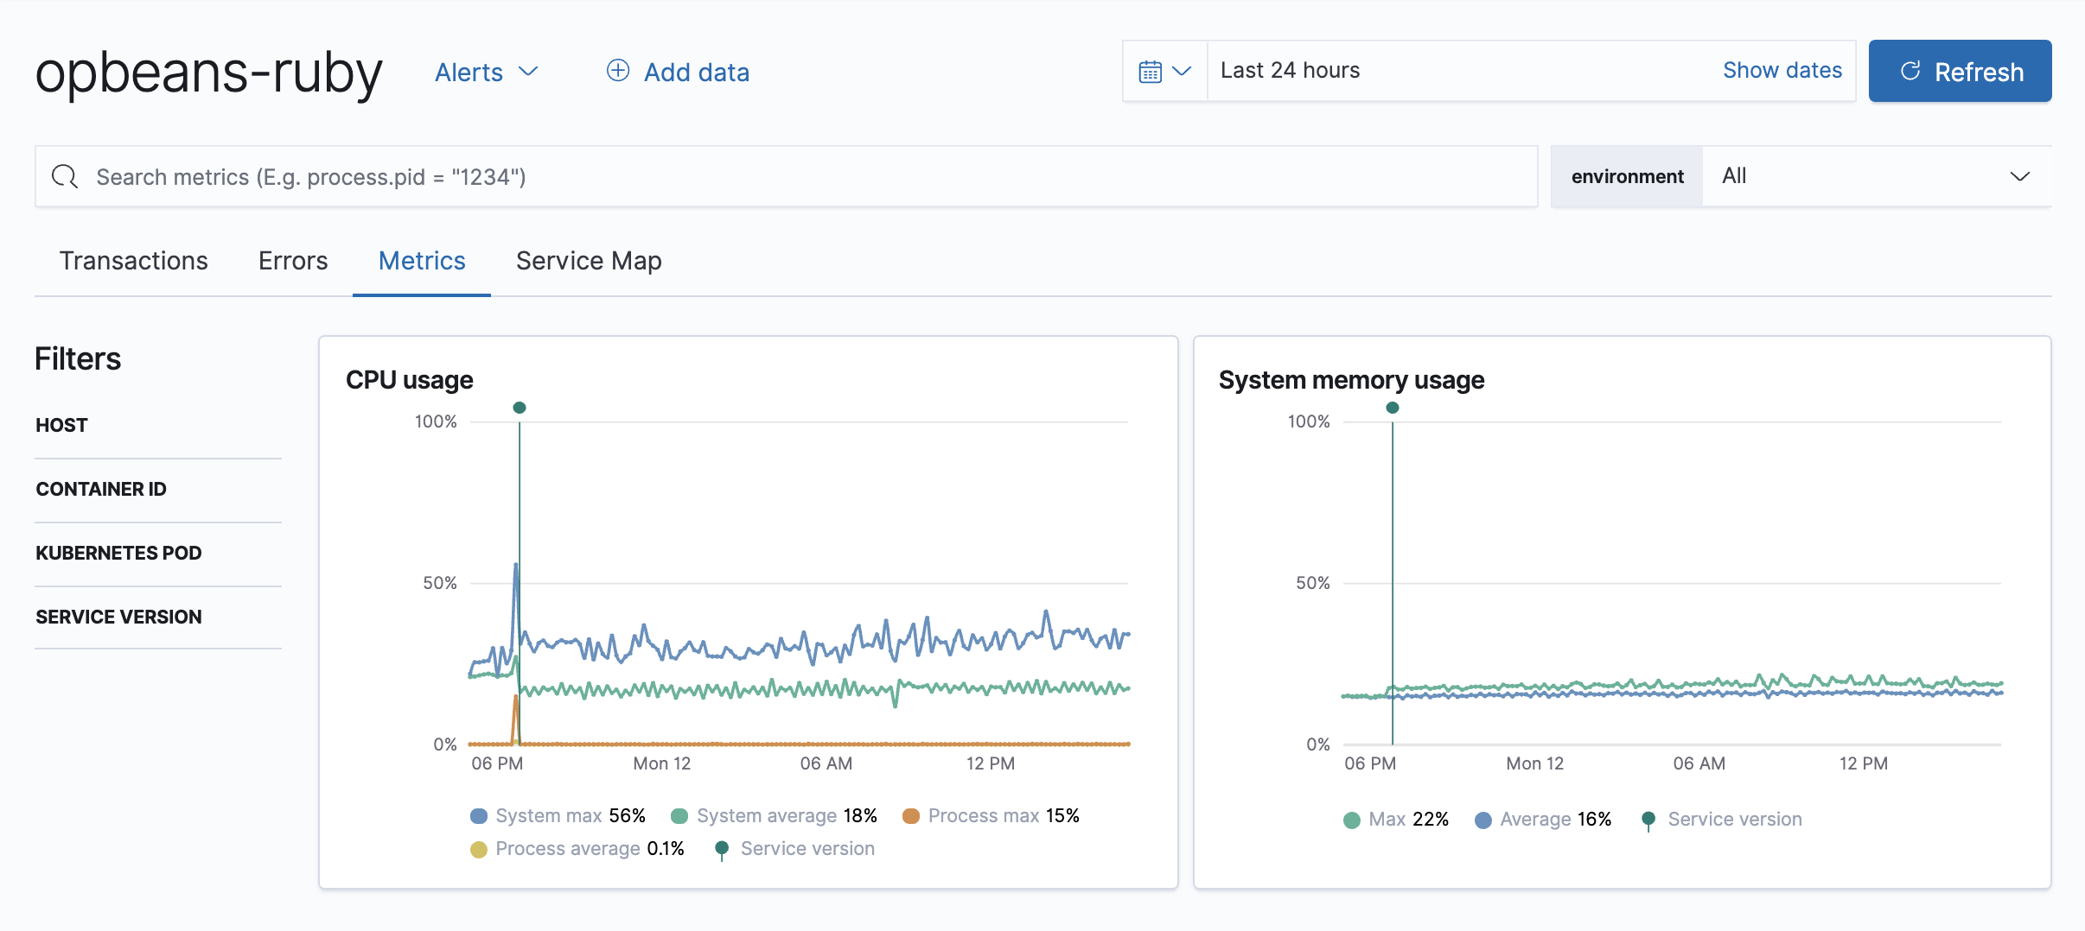The image size is (2085, 931).
Task: Open the Alerts dropdown menu
Action: (486, 72)
